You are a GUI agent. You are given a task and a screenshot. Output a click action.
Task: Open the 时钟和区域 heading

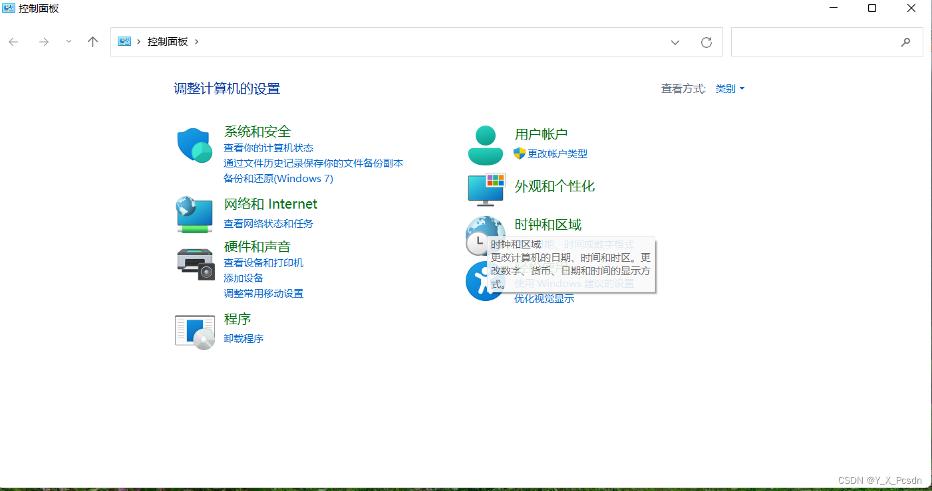pyautogui.click(x=548, y=225)
